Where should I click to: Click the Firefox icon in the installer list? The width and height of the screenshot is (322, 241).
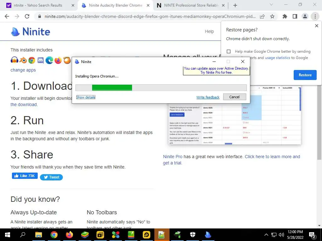coord(58,60)
